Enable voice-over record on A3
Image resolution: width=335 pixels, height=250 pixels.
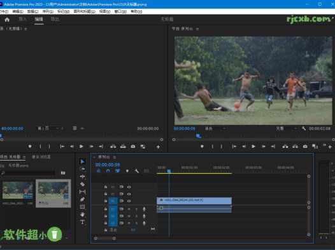tap(144, 223)
